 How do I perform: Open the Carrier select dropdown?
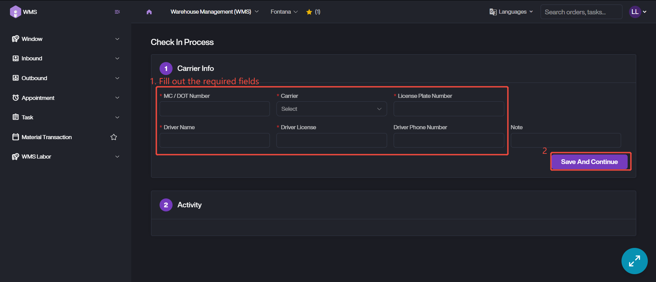[x=331, y=109]
